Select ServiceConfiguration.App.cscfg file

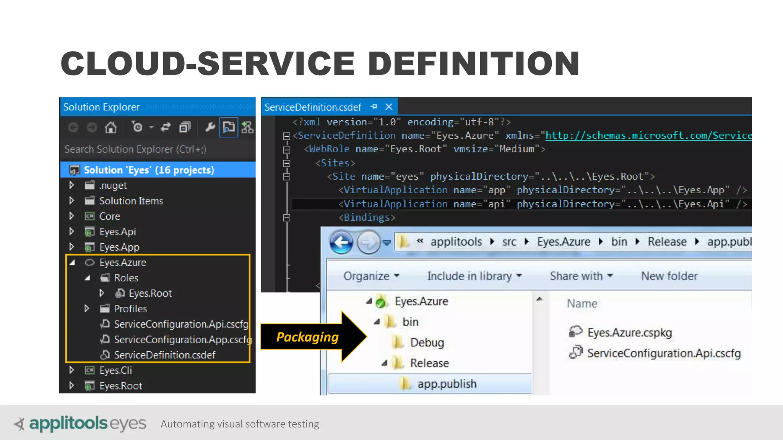[183, 339]
